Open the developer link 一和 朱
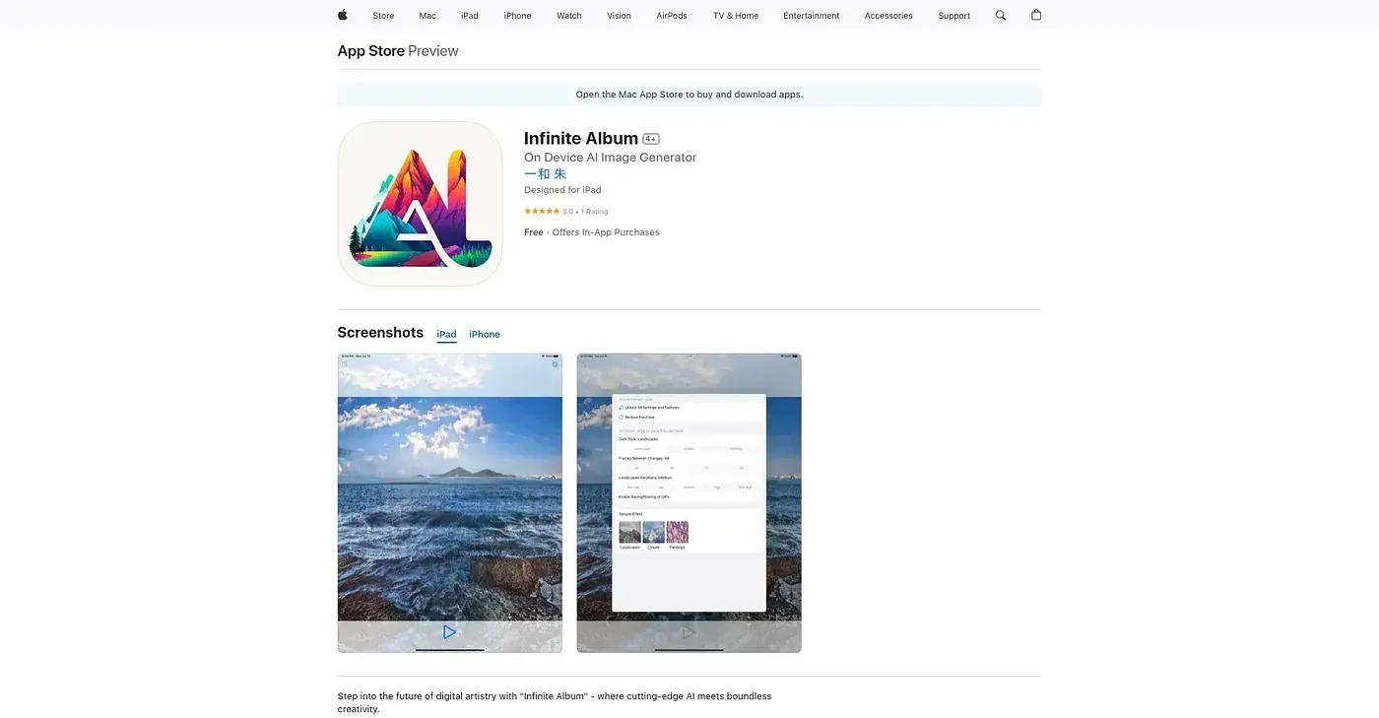 point(545,173)
